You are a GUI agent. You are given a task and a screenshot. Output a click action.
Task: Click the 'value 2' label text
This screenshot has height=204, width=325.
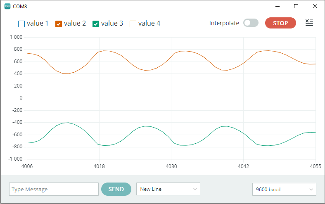[75, 23]
